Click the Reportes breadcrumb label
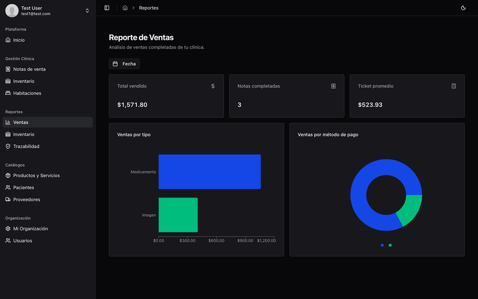Viewport: 478px width, 299px height. [148, 8]
